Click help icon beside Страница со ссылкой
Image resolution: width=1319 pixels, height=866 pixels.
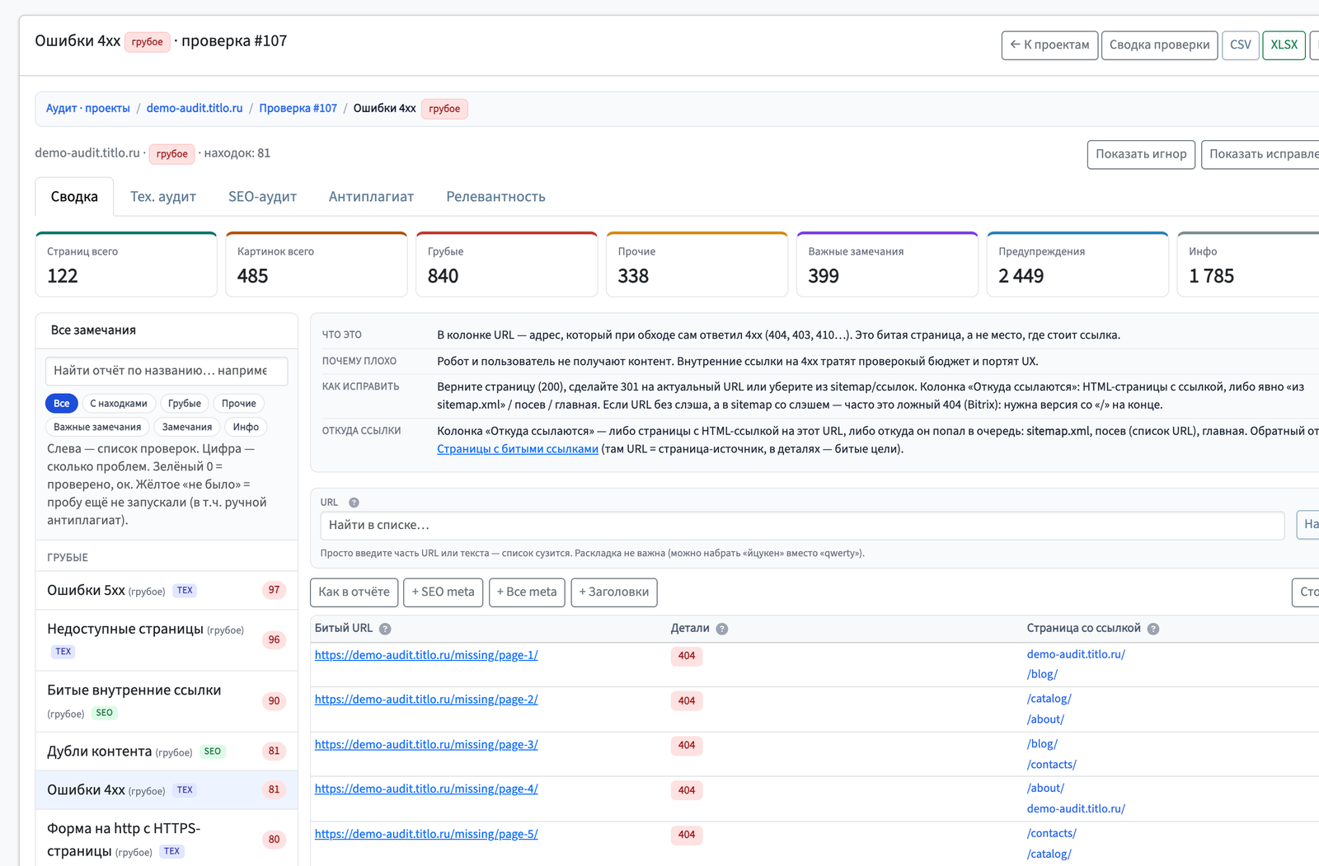(x=1153, y=629)
